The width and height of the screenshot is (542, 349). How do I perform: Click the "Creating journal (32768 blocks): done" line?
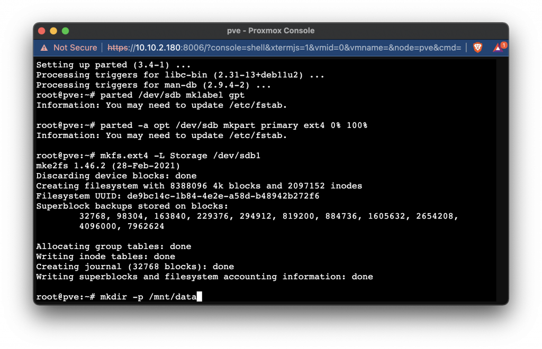[x=135, y=267]
